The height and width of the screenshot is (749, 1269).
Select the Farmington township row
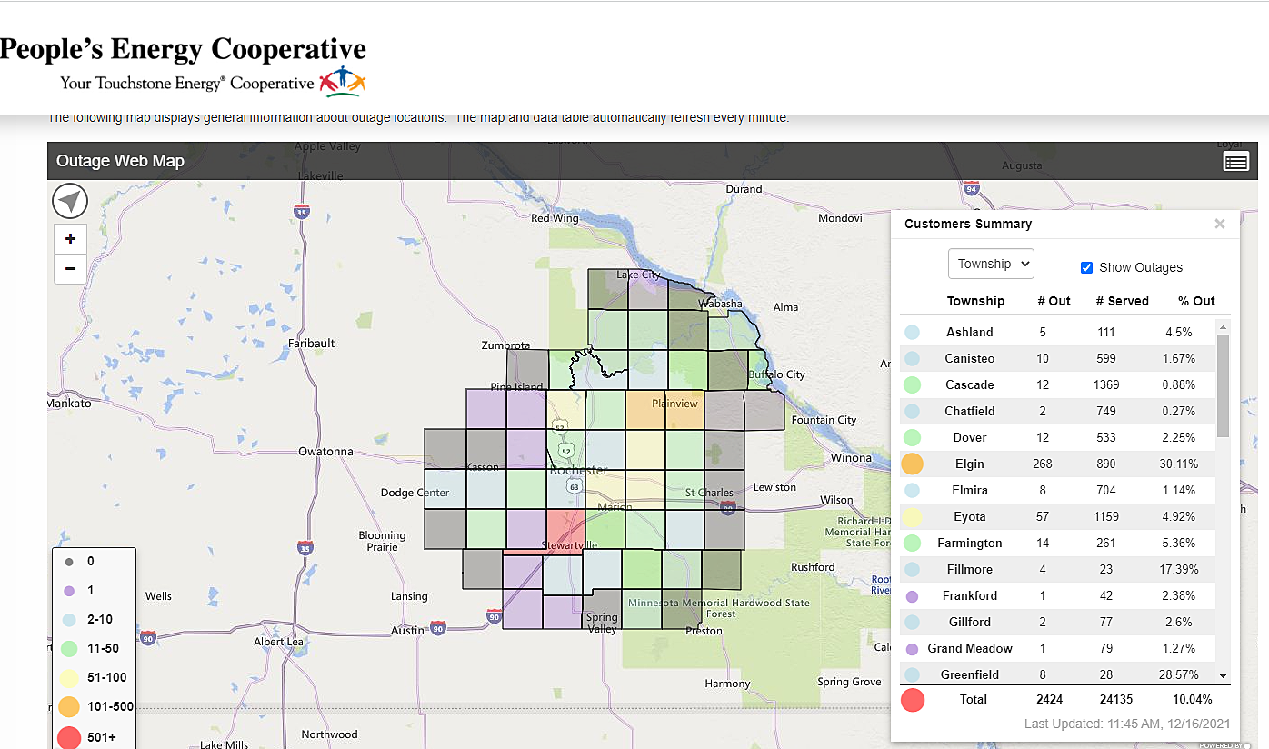(1058, 544)
